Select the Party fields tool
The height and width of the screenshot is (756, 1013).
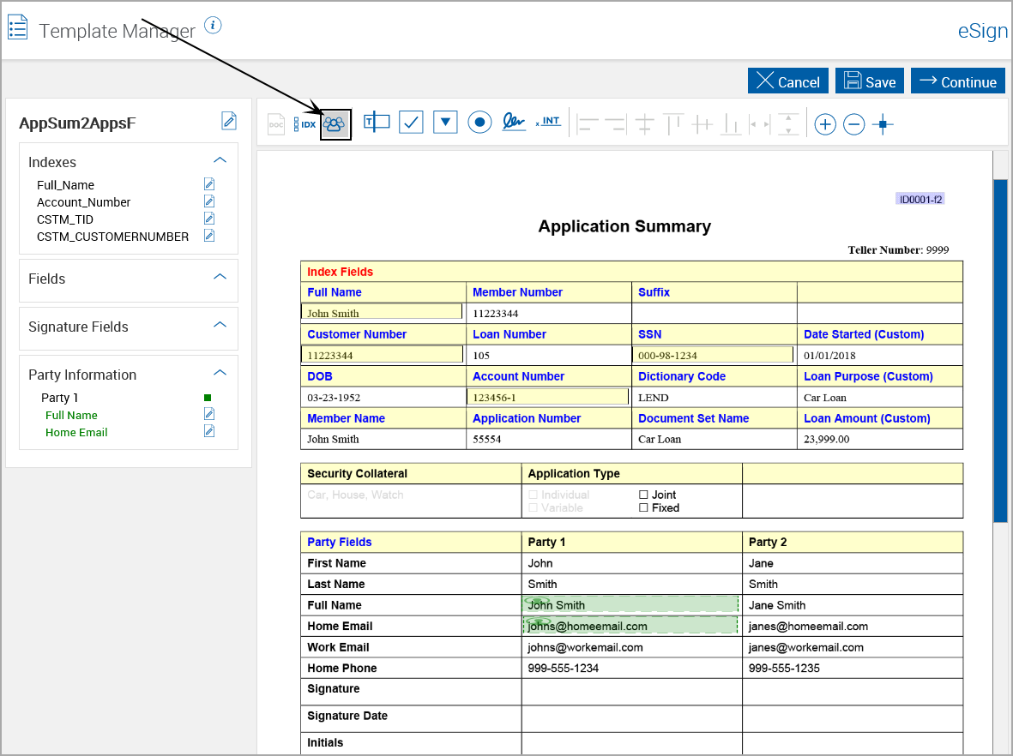[335, 124]
